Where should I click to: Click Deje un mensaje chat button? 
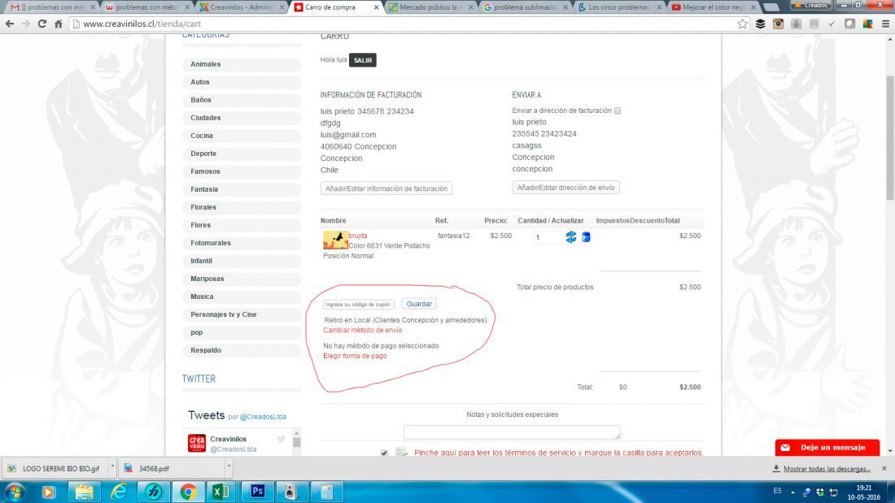click(x=827, y=447)
